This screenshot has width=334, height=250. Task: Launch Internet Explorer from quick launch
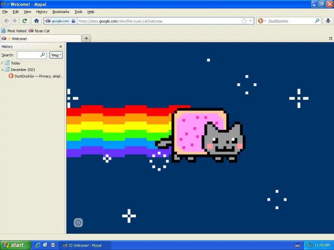click(38, 245)
